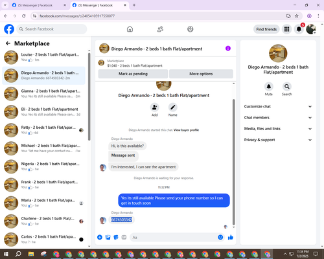The height and width of the screenshot is (259, 324).
Task: Open the tab search dropdown arrow
Action: pyautogui.click(x=5, y=5)
